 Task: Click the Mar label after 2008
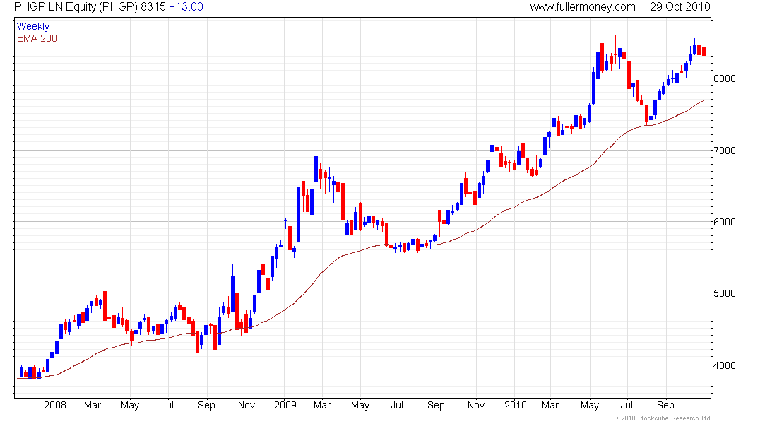pos(92,405)
